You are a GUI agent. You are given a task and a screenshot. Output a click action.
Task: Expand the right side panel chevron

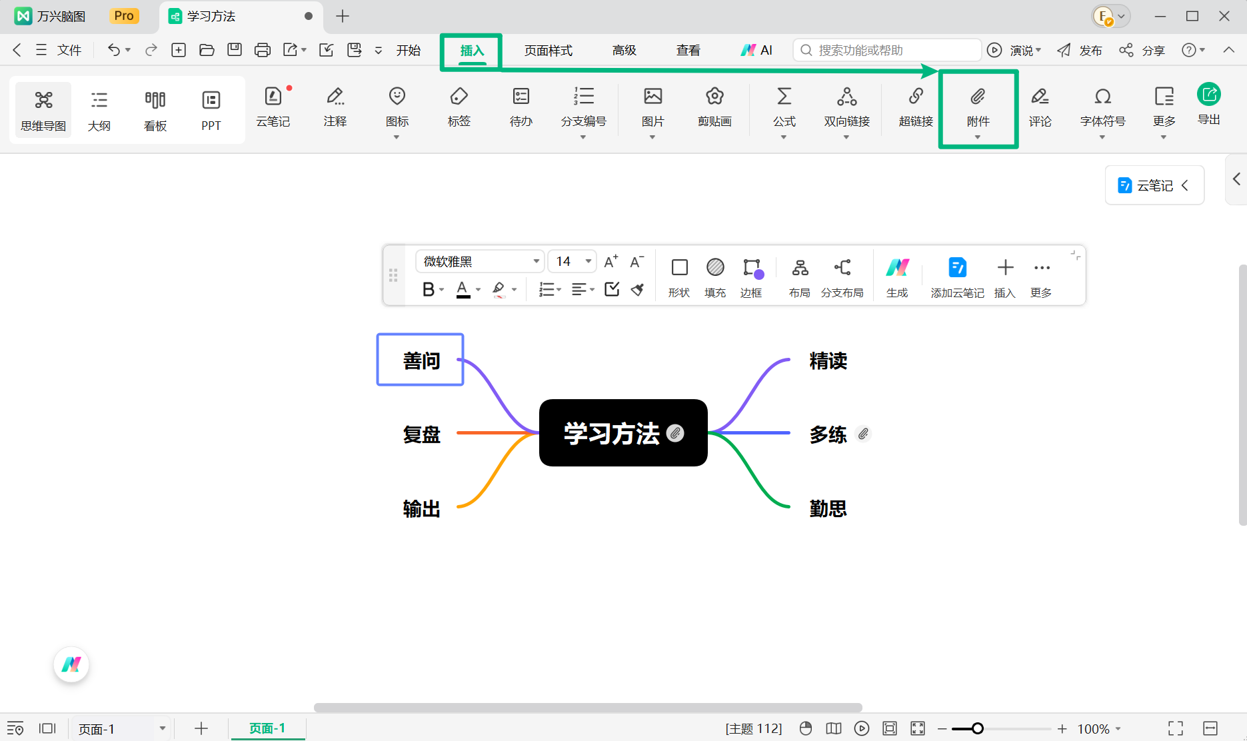(x=1237, y=179)
